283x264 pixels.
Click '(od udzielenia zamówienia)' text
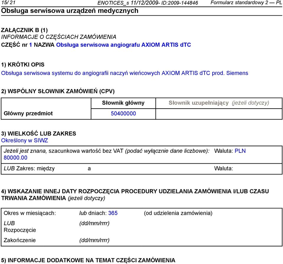(x=178, y=213)
